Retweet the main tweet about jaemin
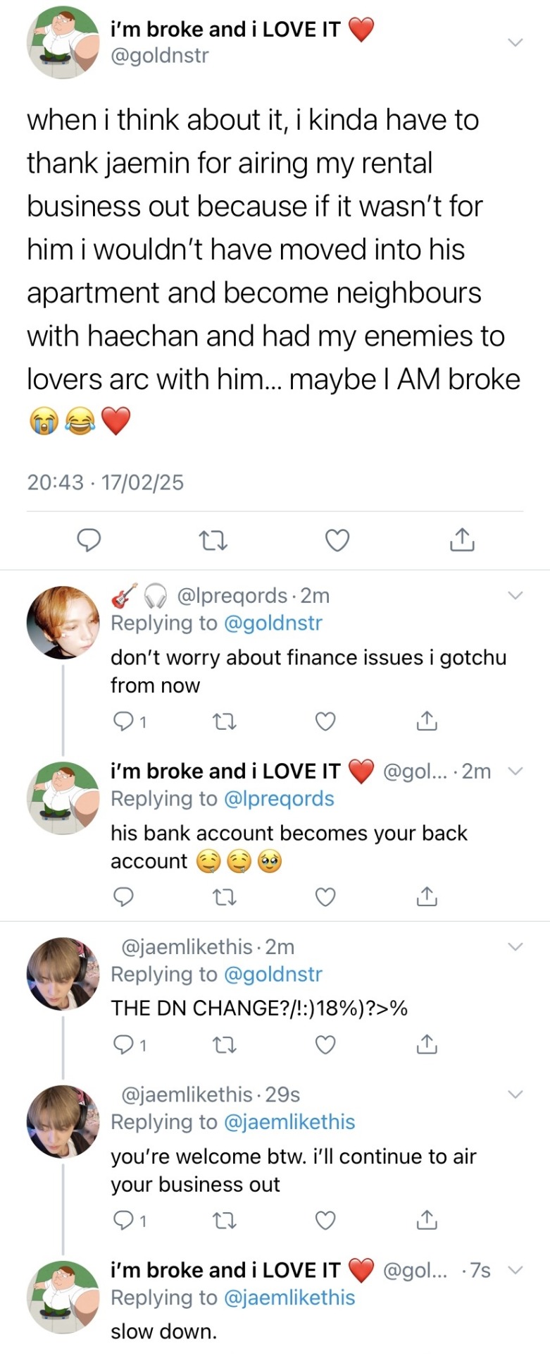The image size is (550, 1354). 213,541
